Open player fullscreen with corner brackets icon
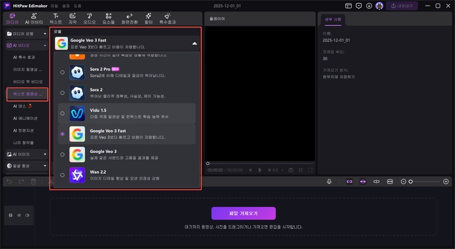 310,170
